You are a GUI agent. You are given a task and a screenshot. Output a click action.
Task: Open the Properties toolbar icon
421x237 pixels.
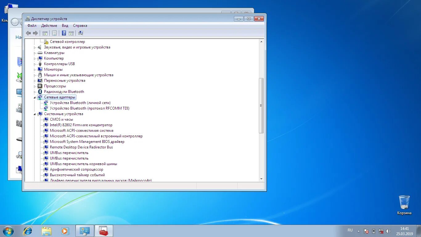point(54,33)
